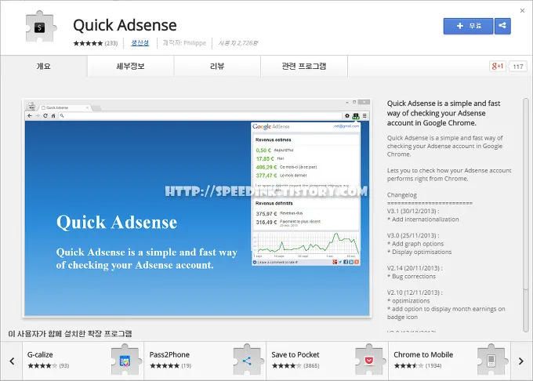Close the extension detail dialog
The height and width of the screenshot is (381, 533).
point(523,10)
